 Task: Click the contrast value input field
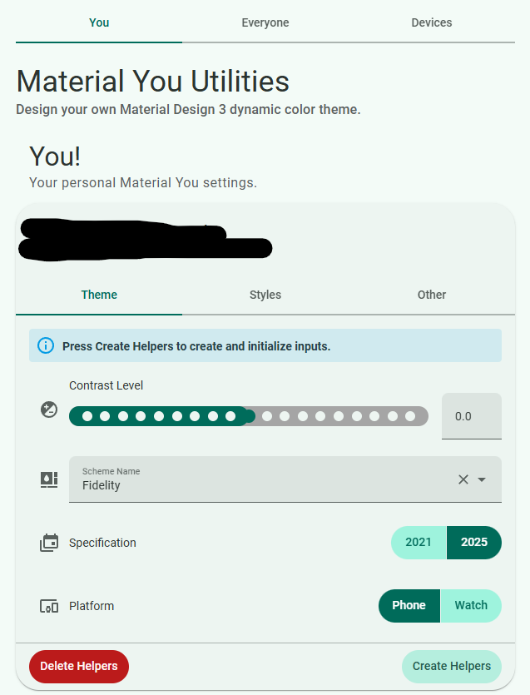click(471, 416)
